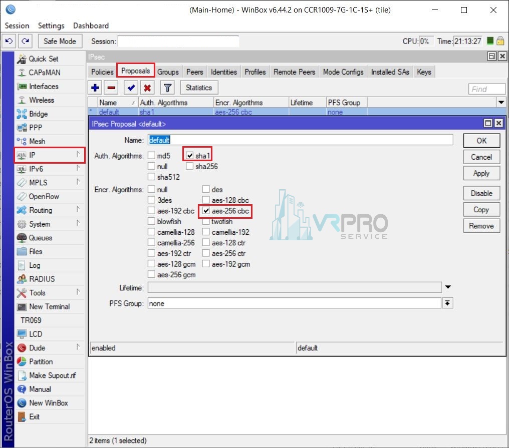Expand the Tools submenu
This screenshot has height=448, width=509.
click(78, 292)
